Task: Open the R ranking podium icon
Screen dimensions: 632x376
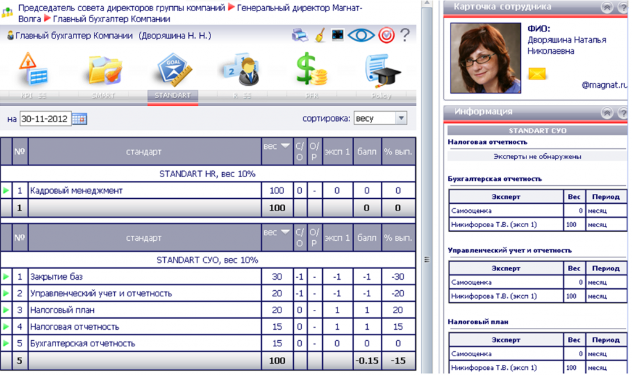Action: 242,69
